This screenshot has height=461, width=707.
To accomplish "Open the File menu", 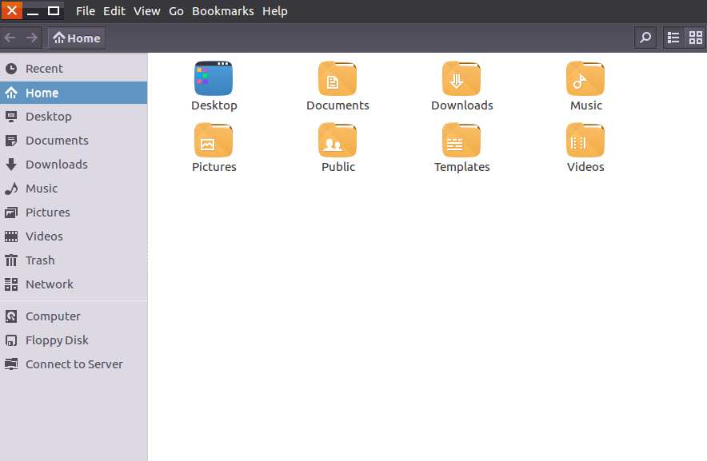I will [x=85, y=10].
